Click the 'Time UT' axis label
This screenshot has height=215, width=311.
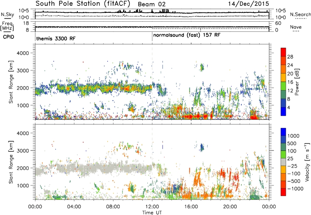coord(152,213)
